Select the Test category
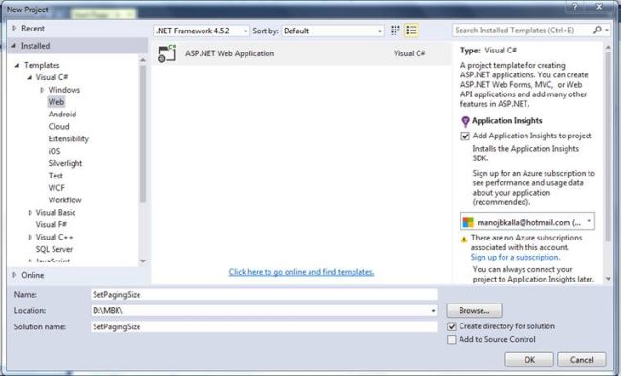The width and height of the screenshot is (621, 376). tap(55, 176)
